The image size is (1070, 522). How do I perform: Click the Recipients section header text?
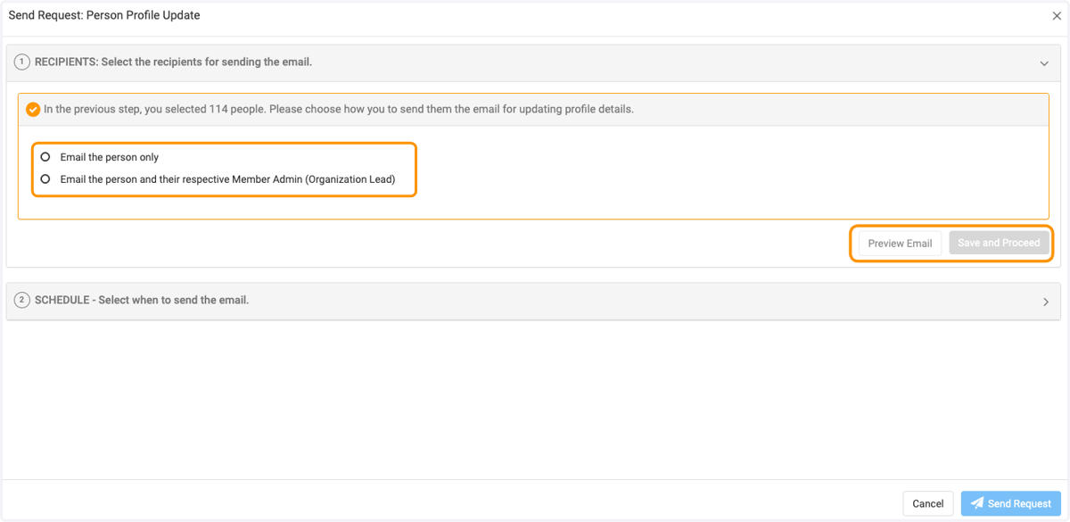click(x=173, y=62)
